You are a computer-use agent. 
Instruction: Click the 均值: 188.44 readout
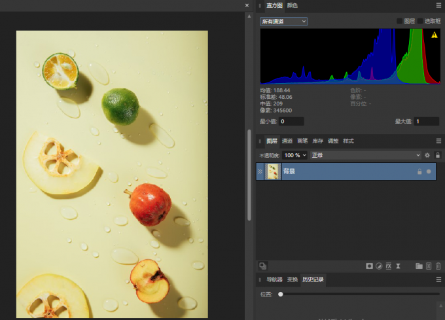pos(275,90)
